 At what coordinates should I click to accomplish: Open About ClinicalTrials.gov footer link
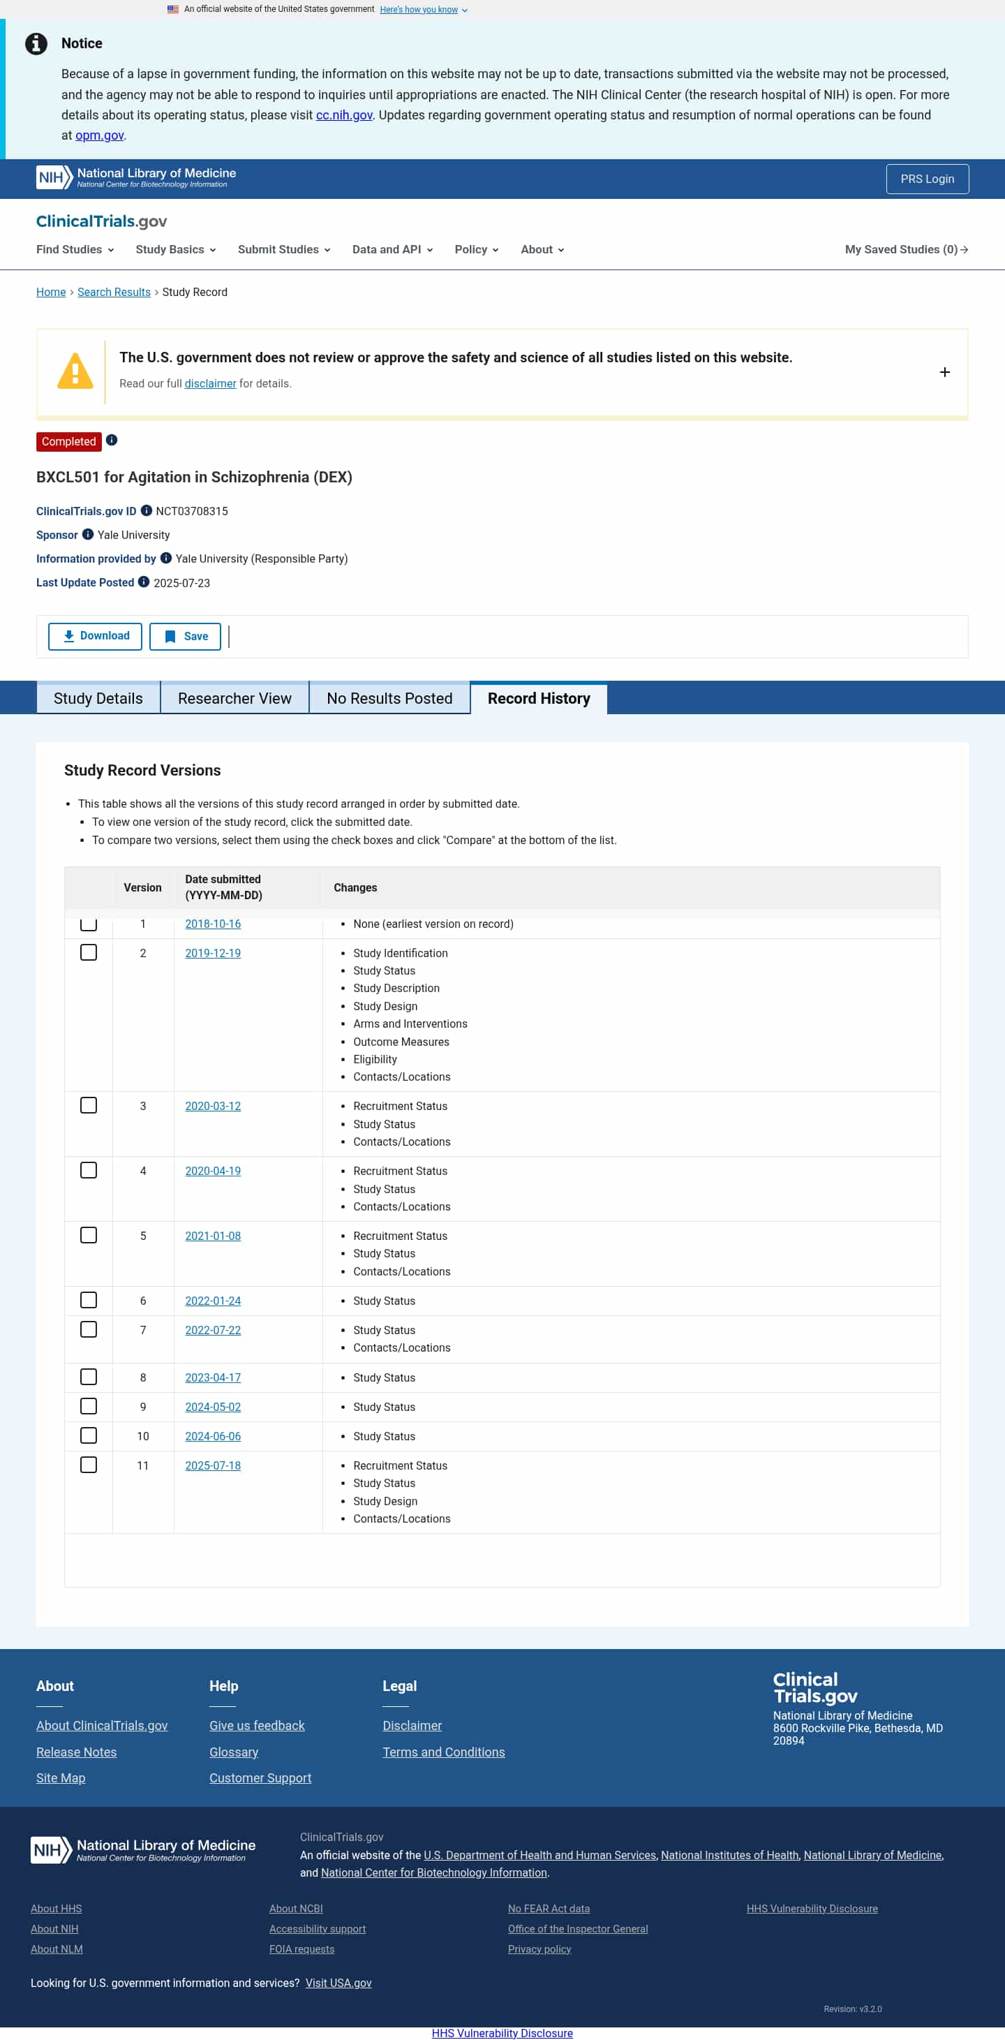[102, 1726]
